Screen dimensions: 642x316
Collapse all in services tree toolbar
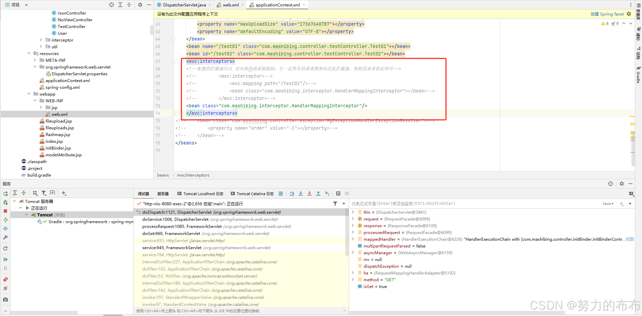[x=24, y=193]
